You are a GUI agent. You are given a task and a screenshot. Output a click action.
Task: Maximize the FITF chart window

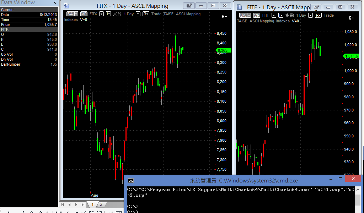click(x=340, y=7)
